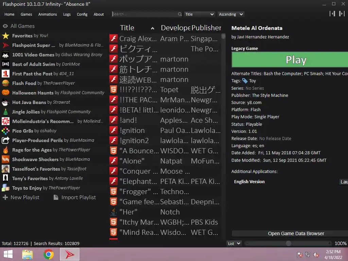
Task: Open the Config tab
Action: [x=82, y=14]
